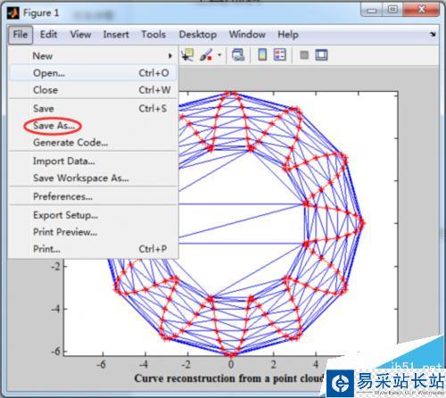
Task: Select Print Preview... menu entry
Action: coord(93,232)
